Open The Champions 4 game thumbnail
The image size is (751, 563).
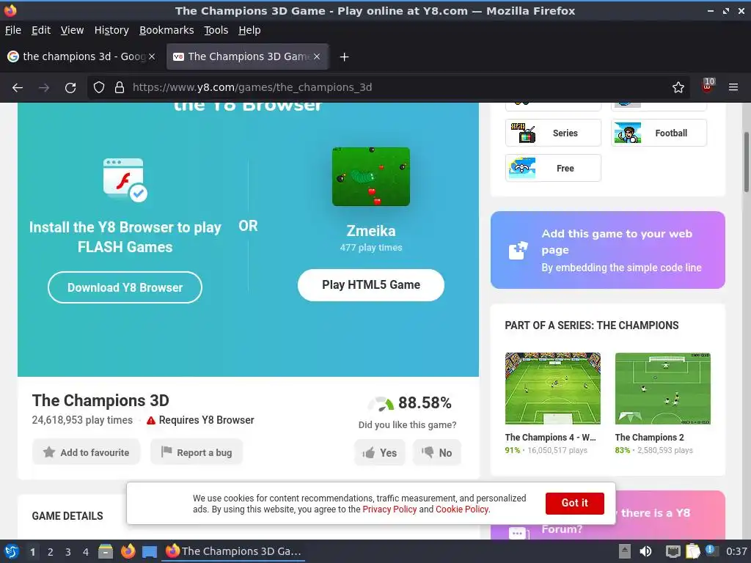click(x=552, y=389)
